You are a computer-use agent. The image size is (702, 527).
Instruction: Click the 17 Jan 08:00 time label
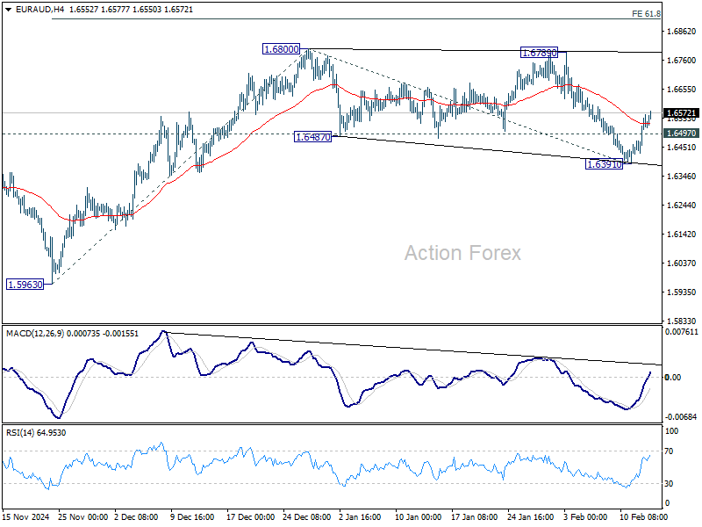pyautogui.click(x=474, y=517)
